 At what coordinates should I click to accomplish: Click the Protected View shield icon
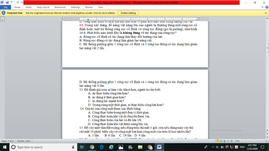(3, 13)
